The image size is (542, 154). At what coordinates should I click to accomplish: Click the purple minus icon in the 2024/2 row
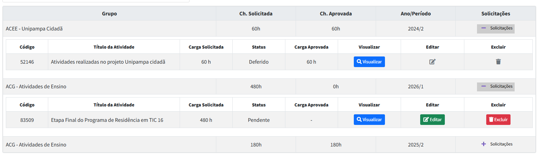[x=483, y=28]
